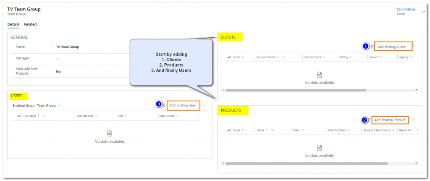Viewport: 430px width, 181px height.
Task: Toggle select-all checkmark in Users grid
Action: coord(19,116)
